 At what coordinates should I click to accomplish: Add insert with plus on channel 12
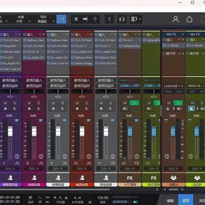coord(139,34)
